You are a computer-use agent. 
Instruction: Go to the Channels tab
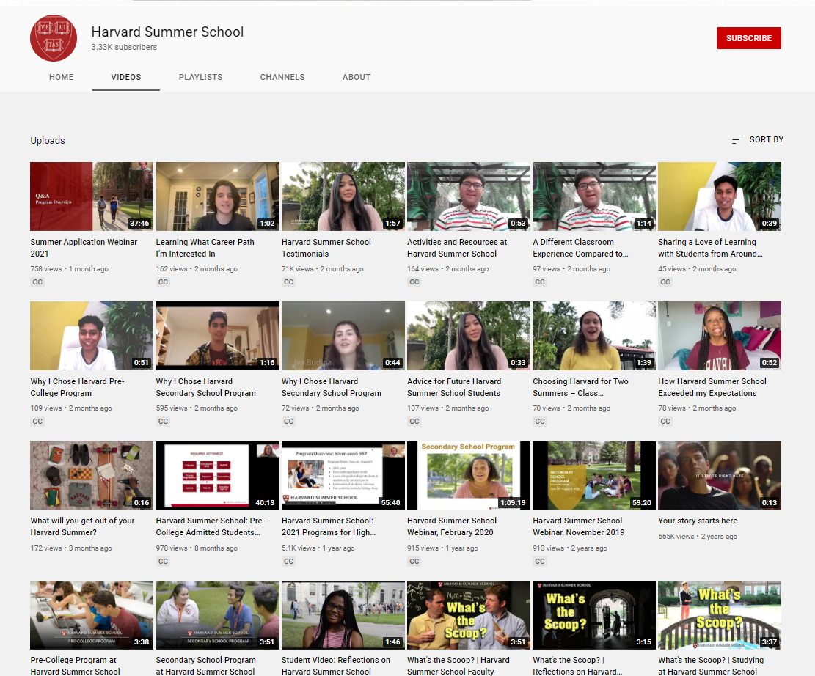282,77
